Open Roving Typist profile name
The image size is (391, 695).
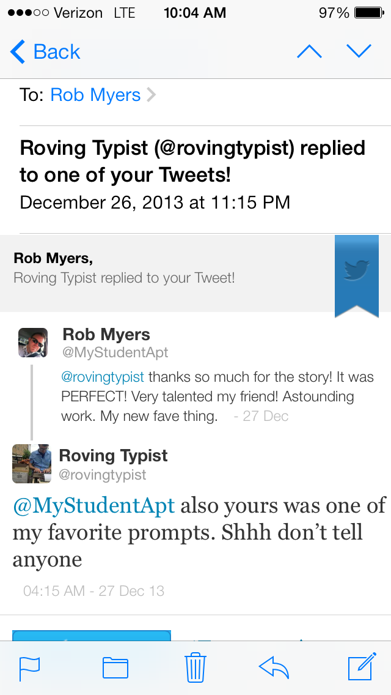[x=113, y=456]
